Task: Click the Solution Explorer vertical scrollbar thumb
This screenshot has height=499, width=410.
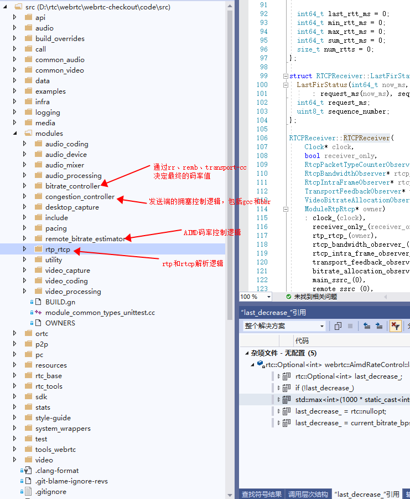Action: click(230, 165)
